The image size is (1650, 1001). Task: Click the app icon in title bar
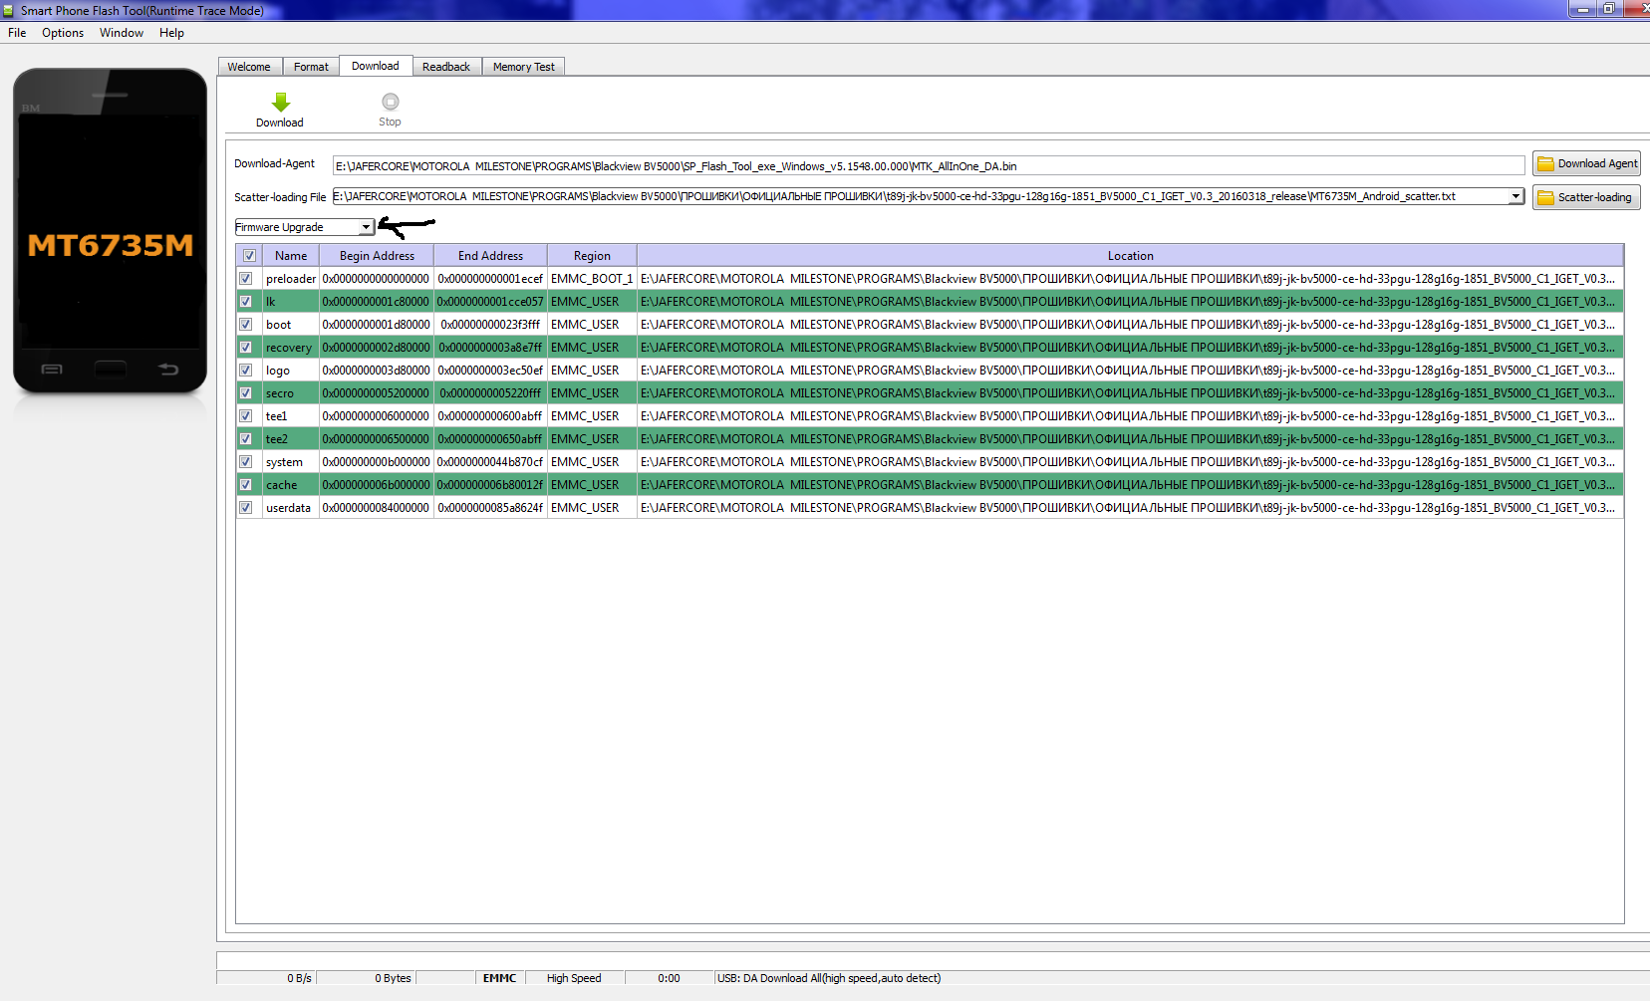coord(9,11)
